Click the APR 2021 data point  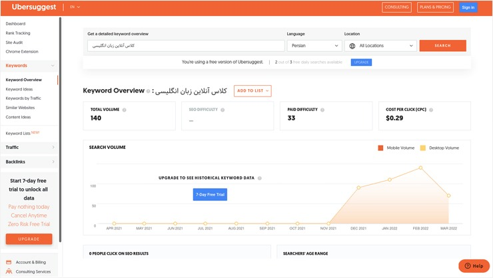(x=114, y=223)
